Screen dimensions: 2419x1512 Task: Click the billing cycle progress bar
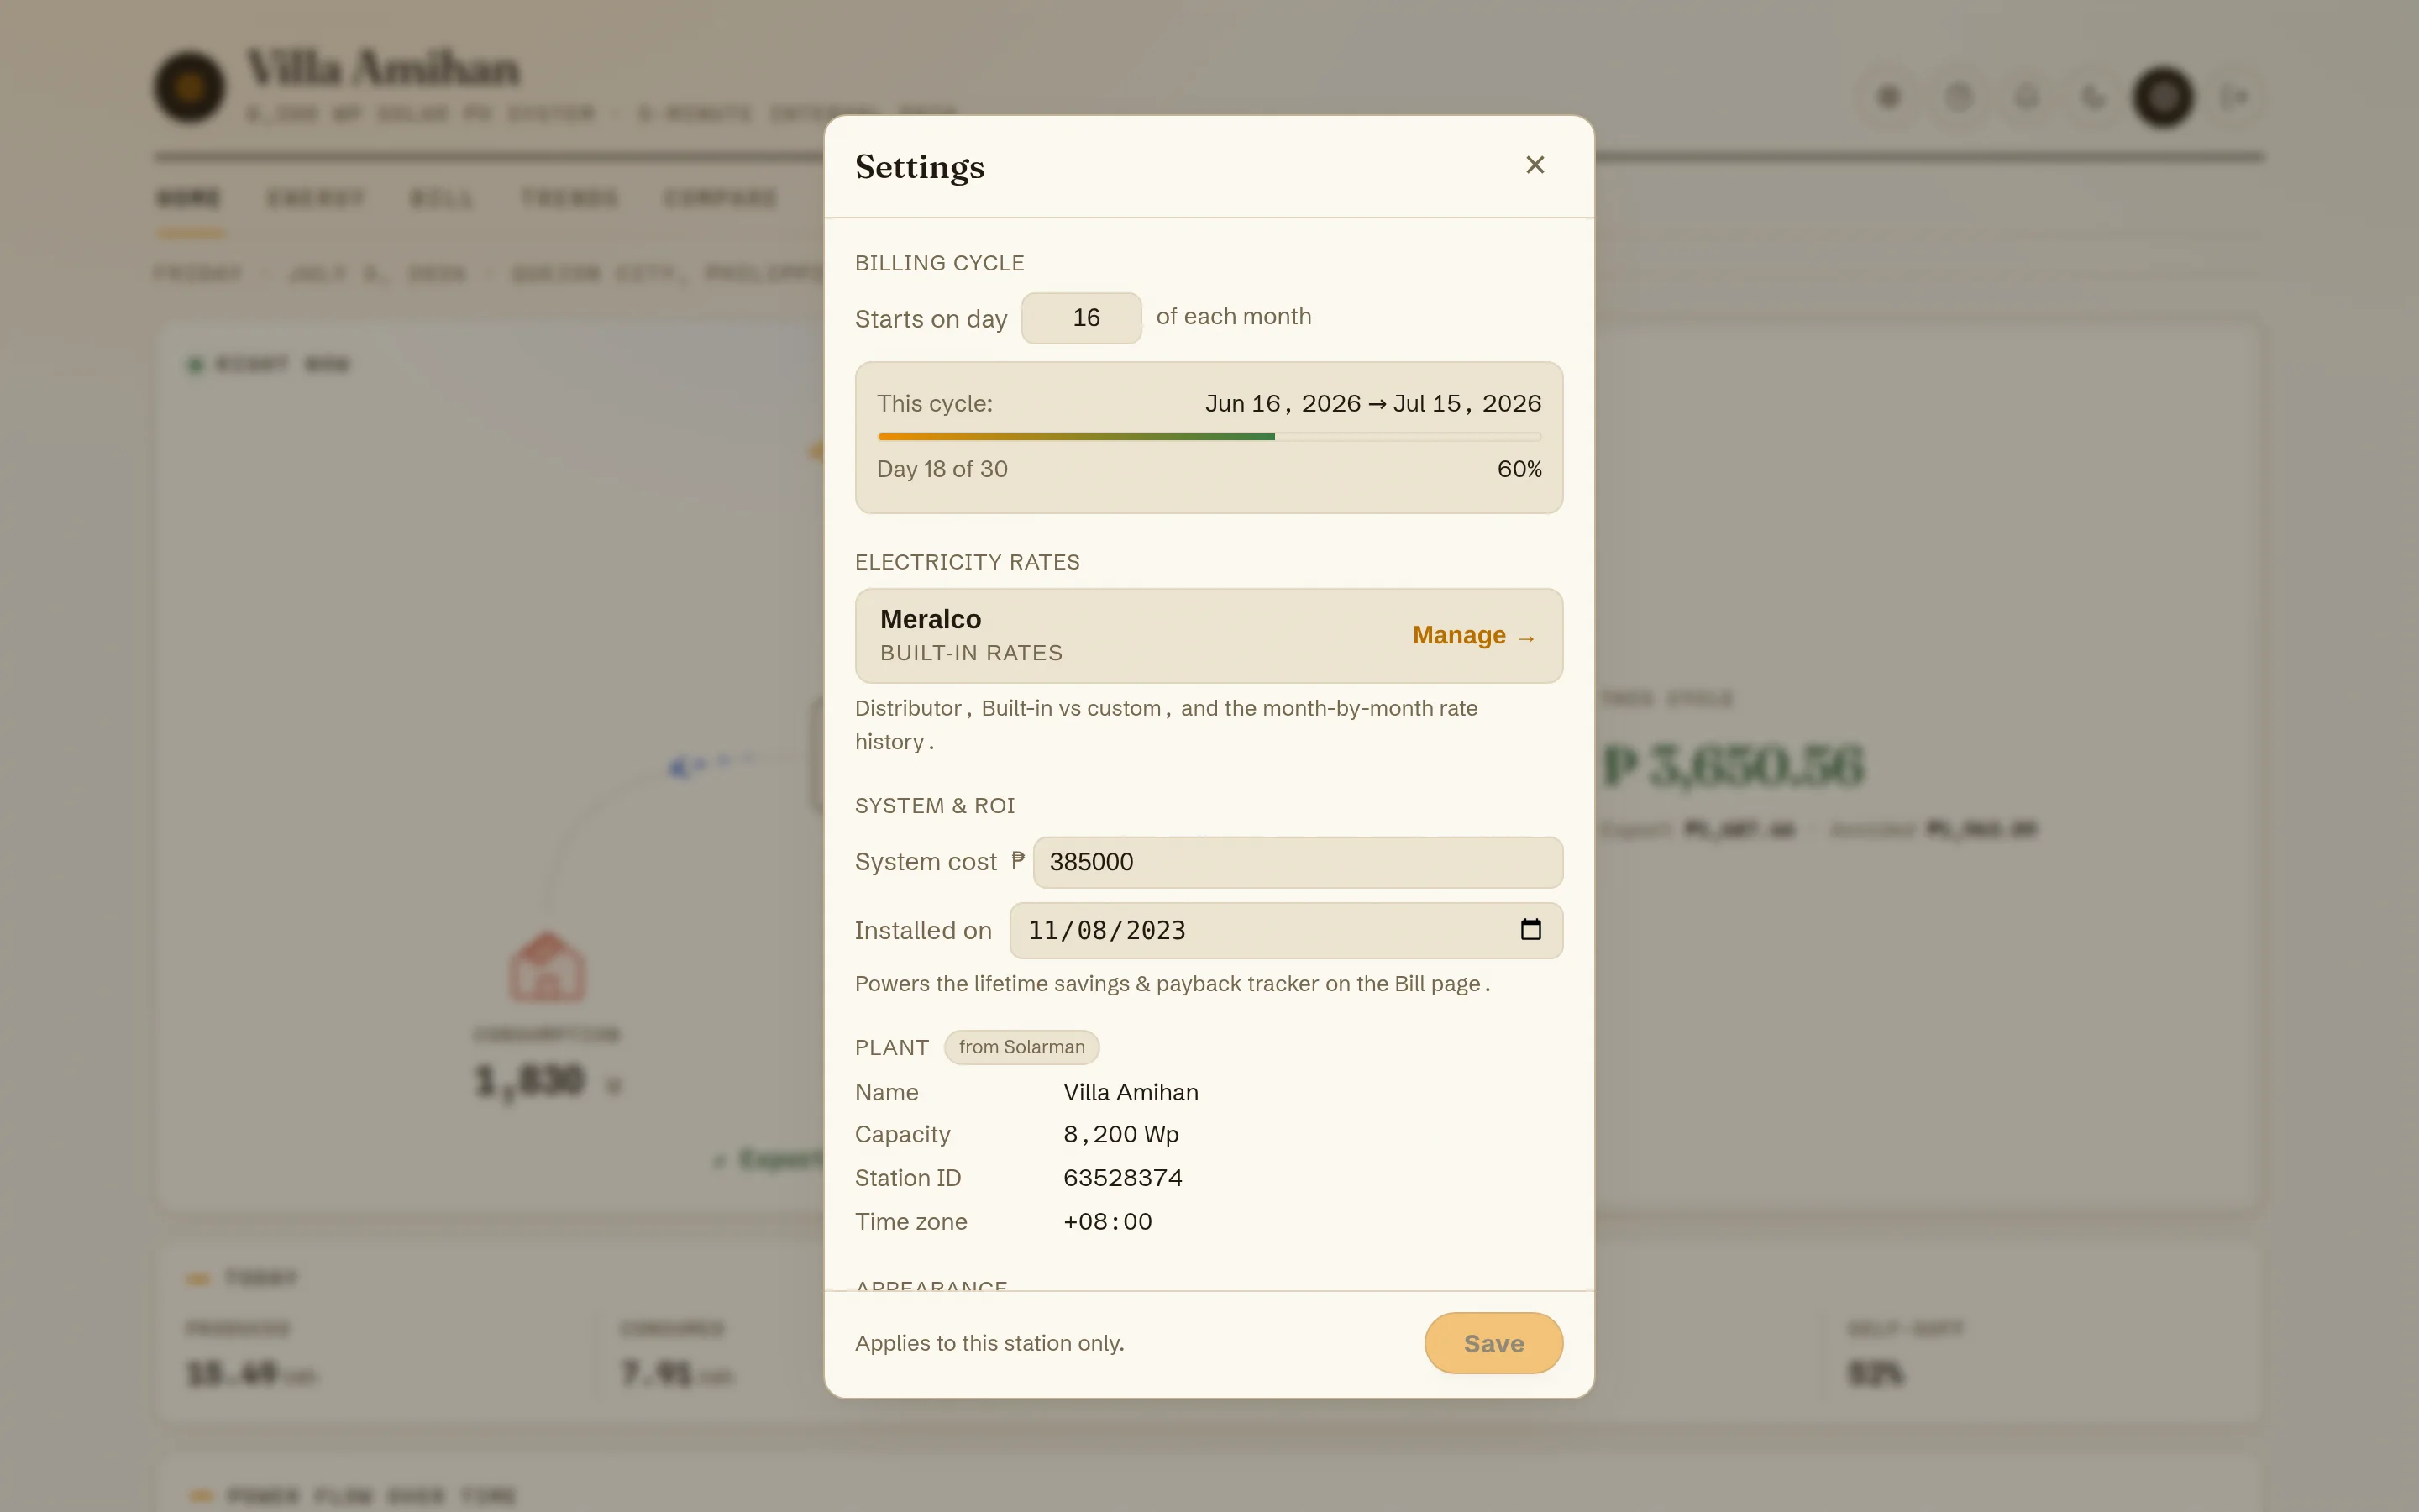click(1209, 437)
